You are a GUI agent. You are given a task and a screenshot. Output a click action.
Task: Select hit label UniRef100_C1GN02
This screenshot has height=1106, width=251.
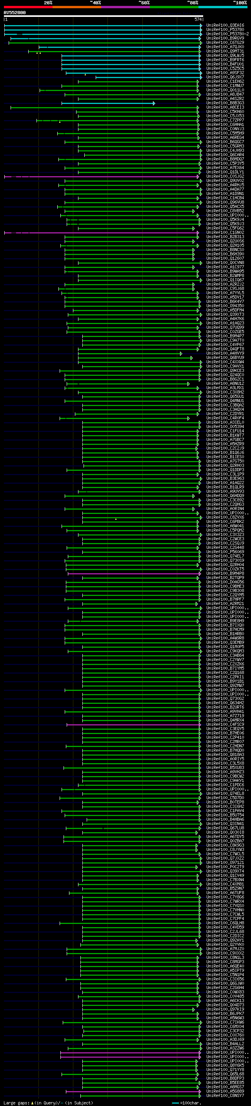(225, 233)
